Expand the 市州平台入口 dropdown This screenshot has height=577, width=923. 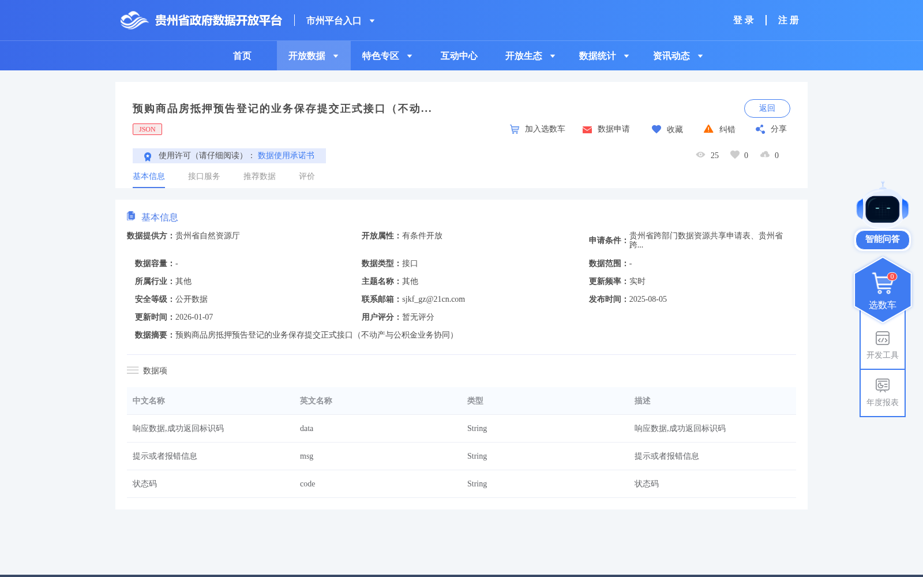pyautogui.click(x=372, y=21)
